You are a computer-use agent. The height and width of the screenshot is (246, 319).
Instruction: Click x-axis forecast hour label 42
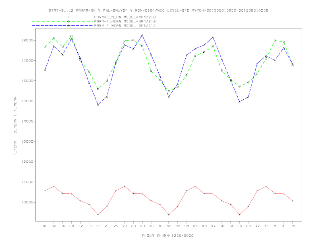click(169, 226)
